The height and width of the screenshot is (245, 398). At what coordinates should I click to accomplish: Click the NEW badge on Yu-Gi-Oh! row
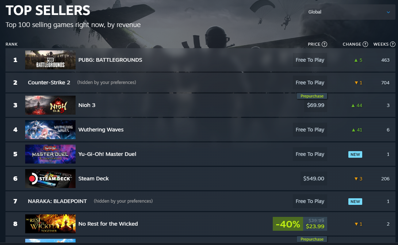point(355,154)
